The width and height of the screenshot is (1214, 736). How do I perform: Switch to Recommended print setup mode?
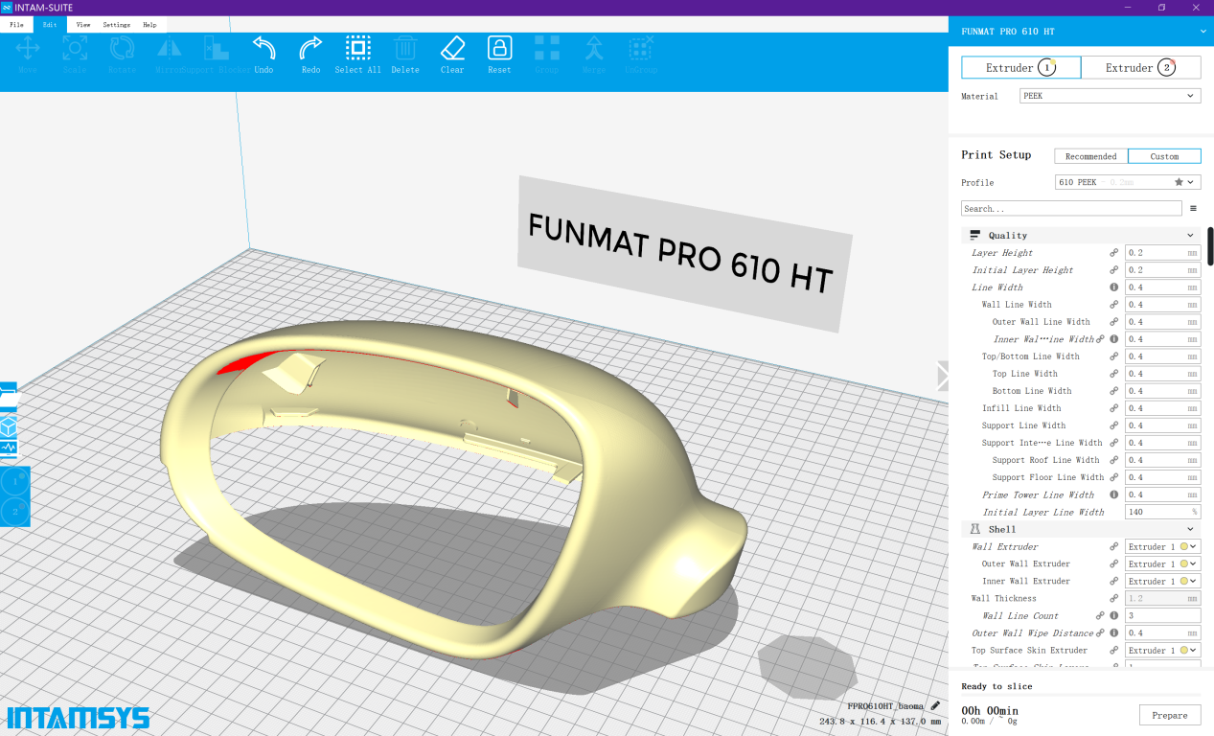(x=1091, y=156)
